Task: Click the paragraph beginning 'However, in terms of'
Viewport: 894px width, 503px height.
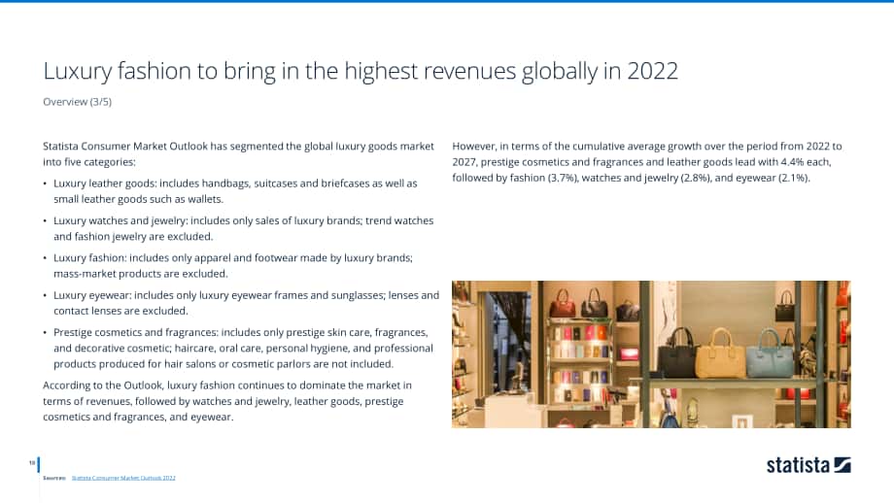Action: [x=647, y=162]
